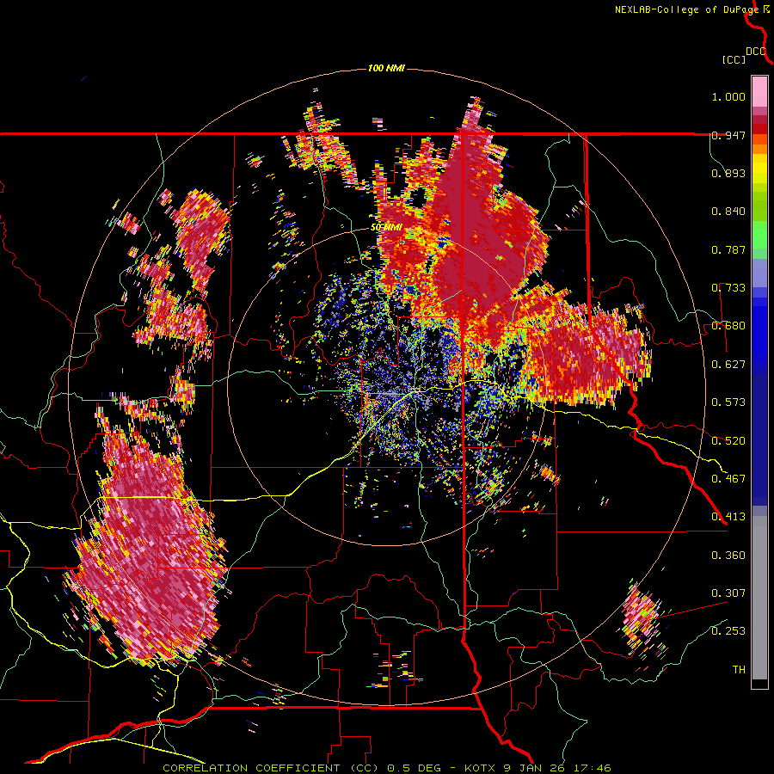This screenshot has width=774, height=774.
Task: Select the 100 NMI range ring label
Action: 386,68
